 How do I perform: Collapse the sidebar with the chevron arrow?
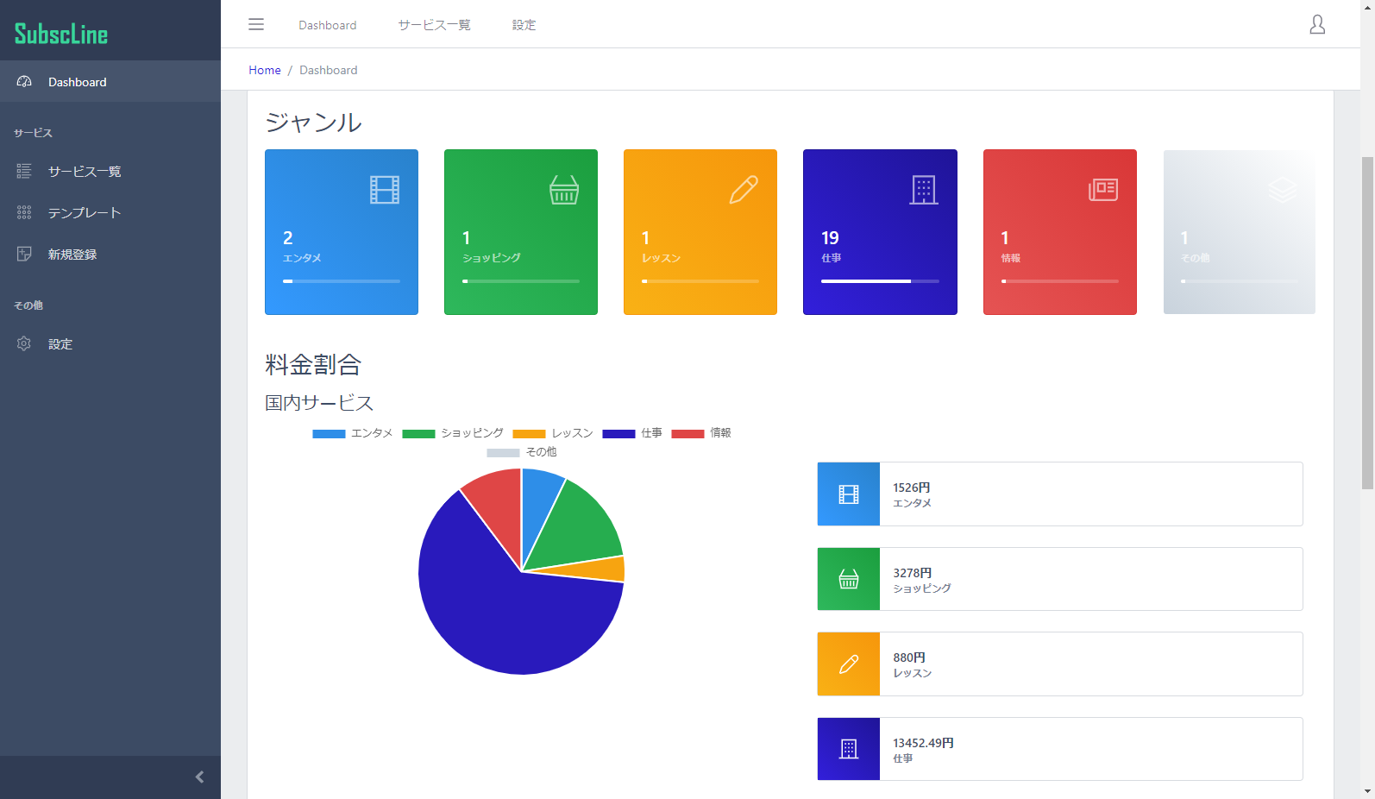tap(199, 777)
